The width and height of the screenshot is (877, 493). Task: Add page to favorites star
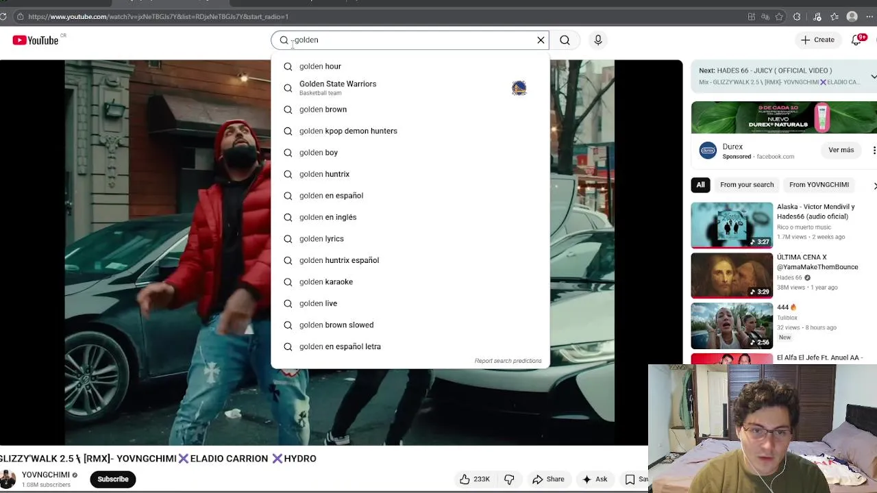click(x=779, y=16)
